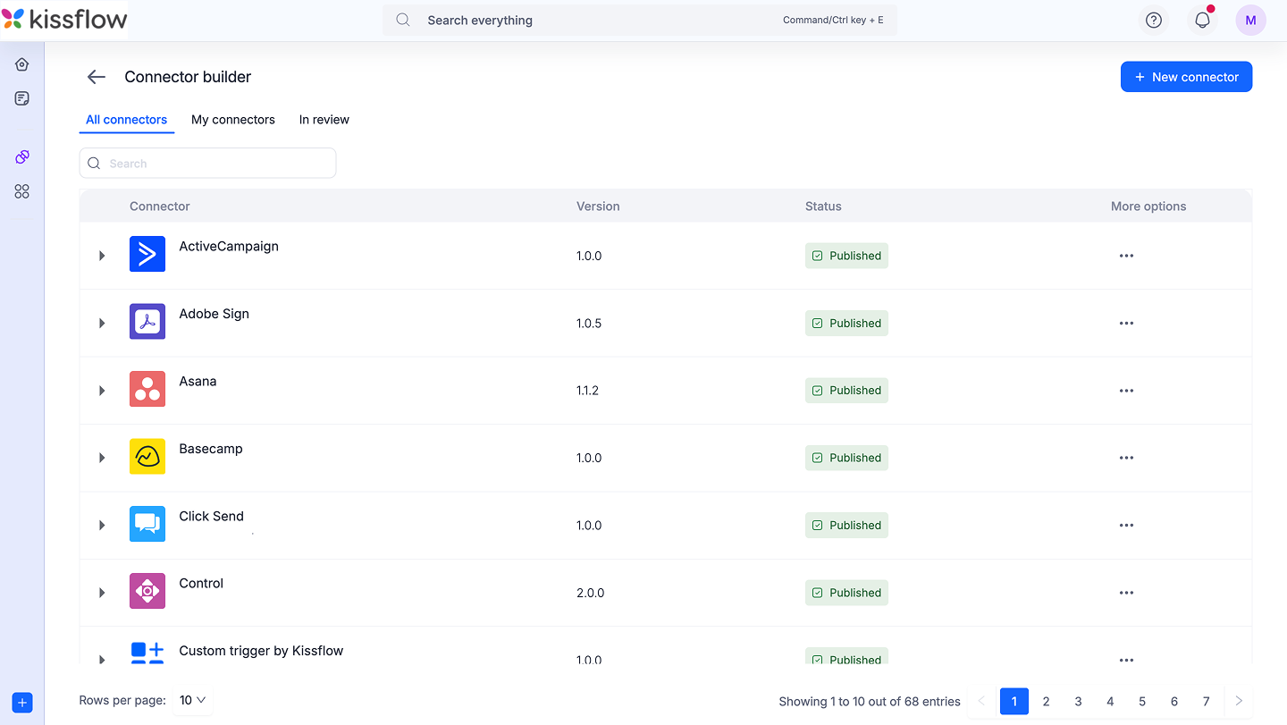Click the Published status of Control

pyautogui.click(x=846, y=593)
